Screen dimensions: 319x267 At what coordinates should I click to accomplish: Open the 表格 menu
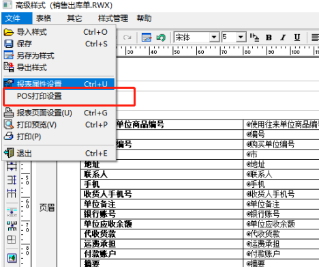coord(44,18)
